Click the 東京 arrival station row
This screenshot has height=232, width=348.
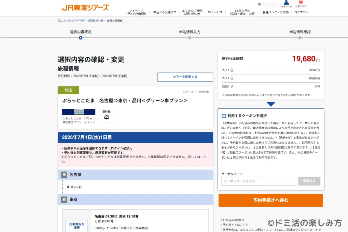135,200
